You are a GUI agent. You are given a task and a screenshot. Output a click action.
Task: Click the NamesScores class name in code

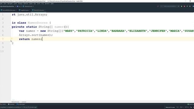pyautogui.click(x=38, y=23)
